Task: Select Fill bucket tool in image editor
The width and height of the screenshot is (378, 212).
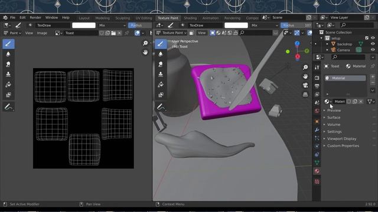Action: click(x=8, y=85)
